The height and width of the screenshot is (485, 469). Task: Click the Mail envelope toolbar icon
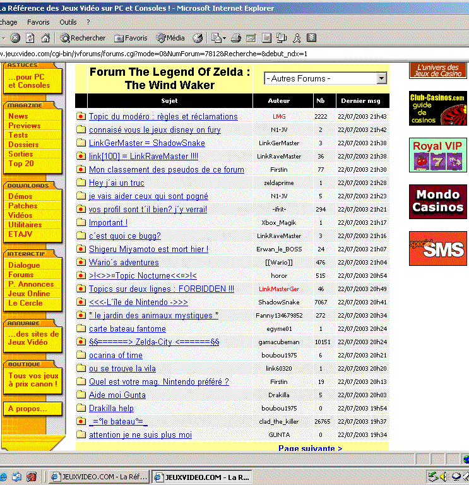point(216,38)
